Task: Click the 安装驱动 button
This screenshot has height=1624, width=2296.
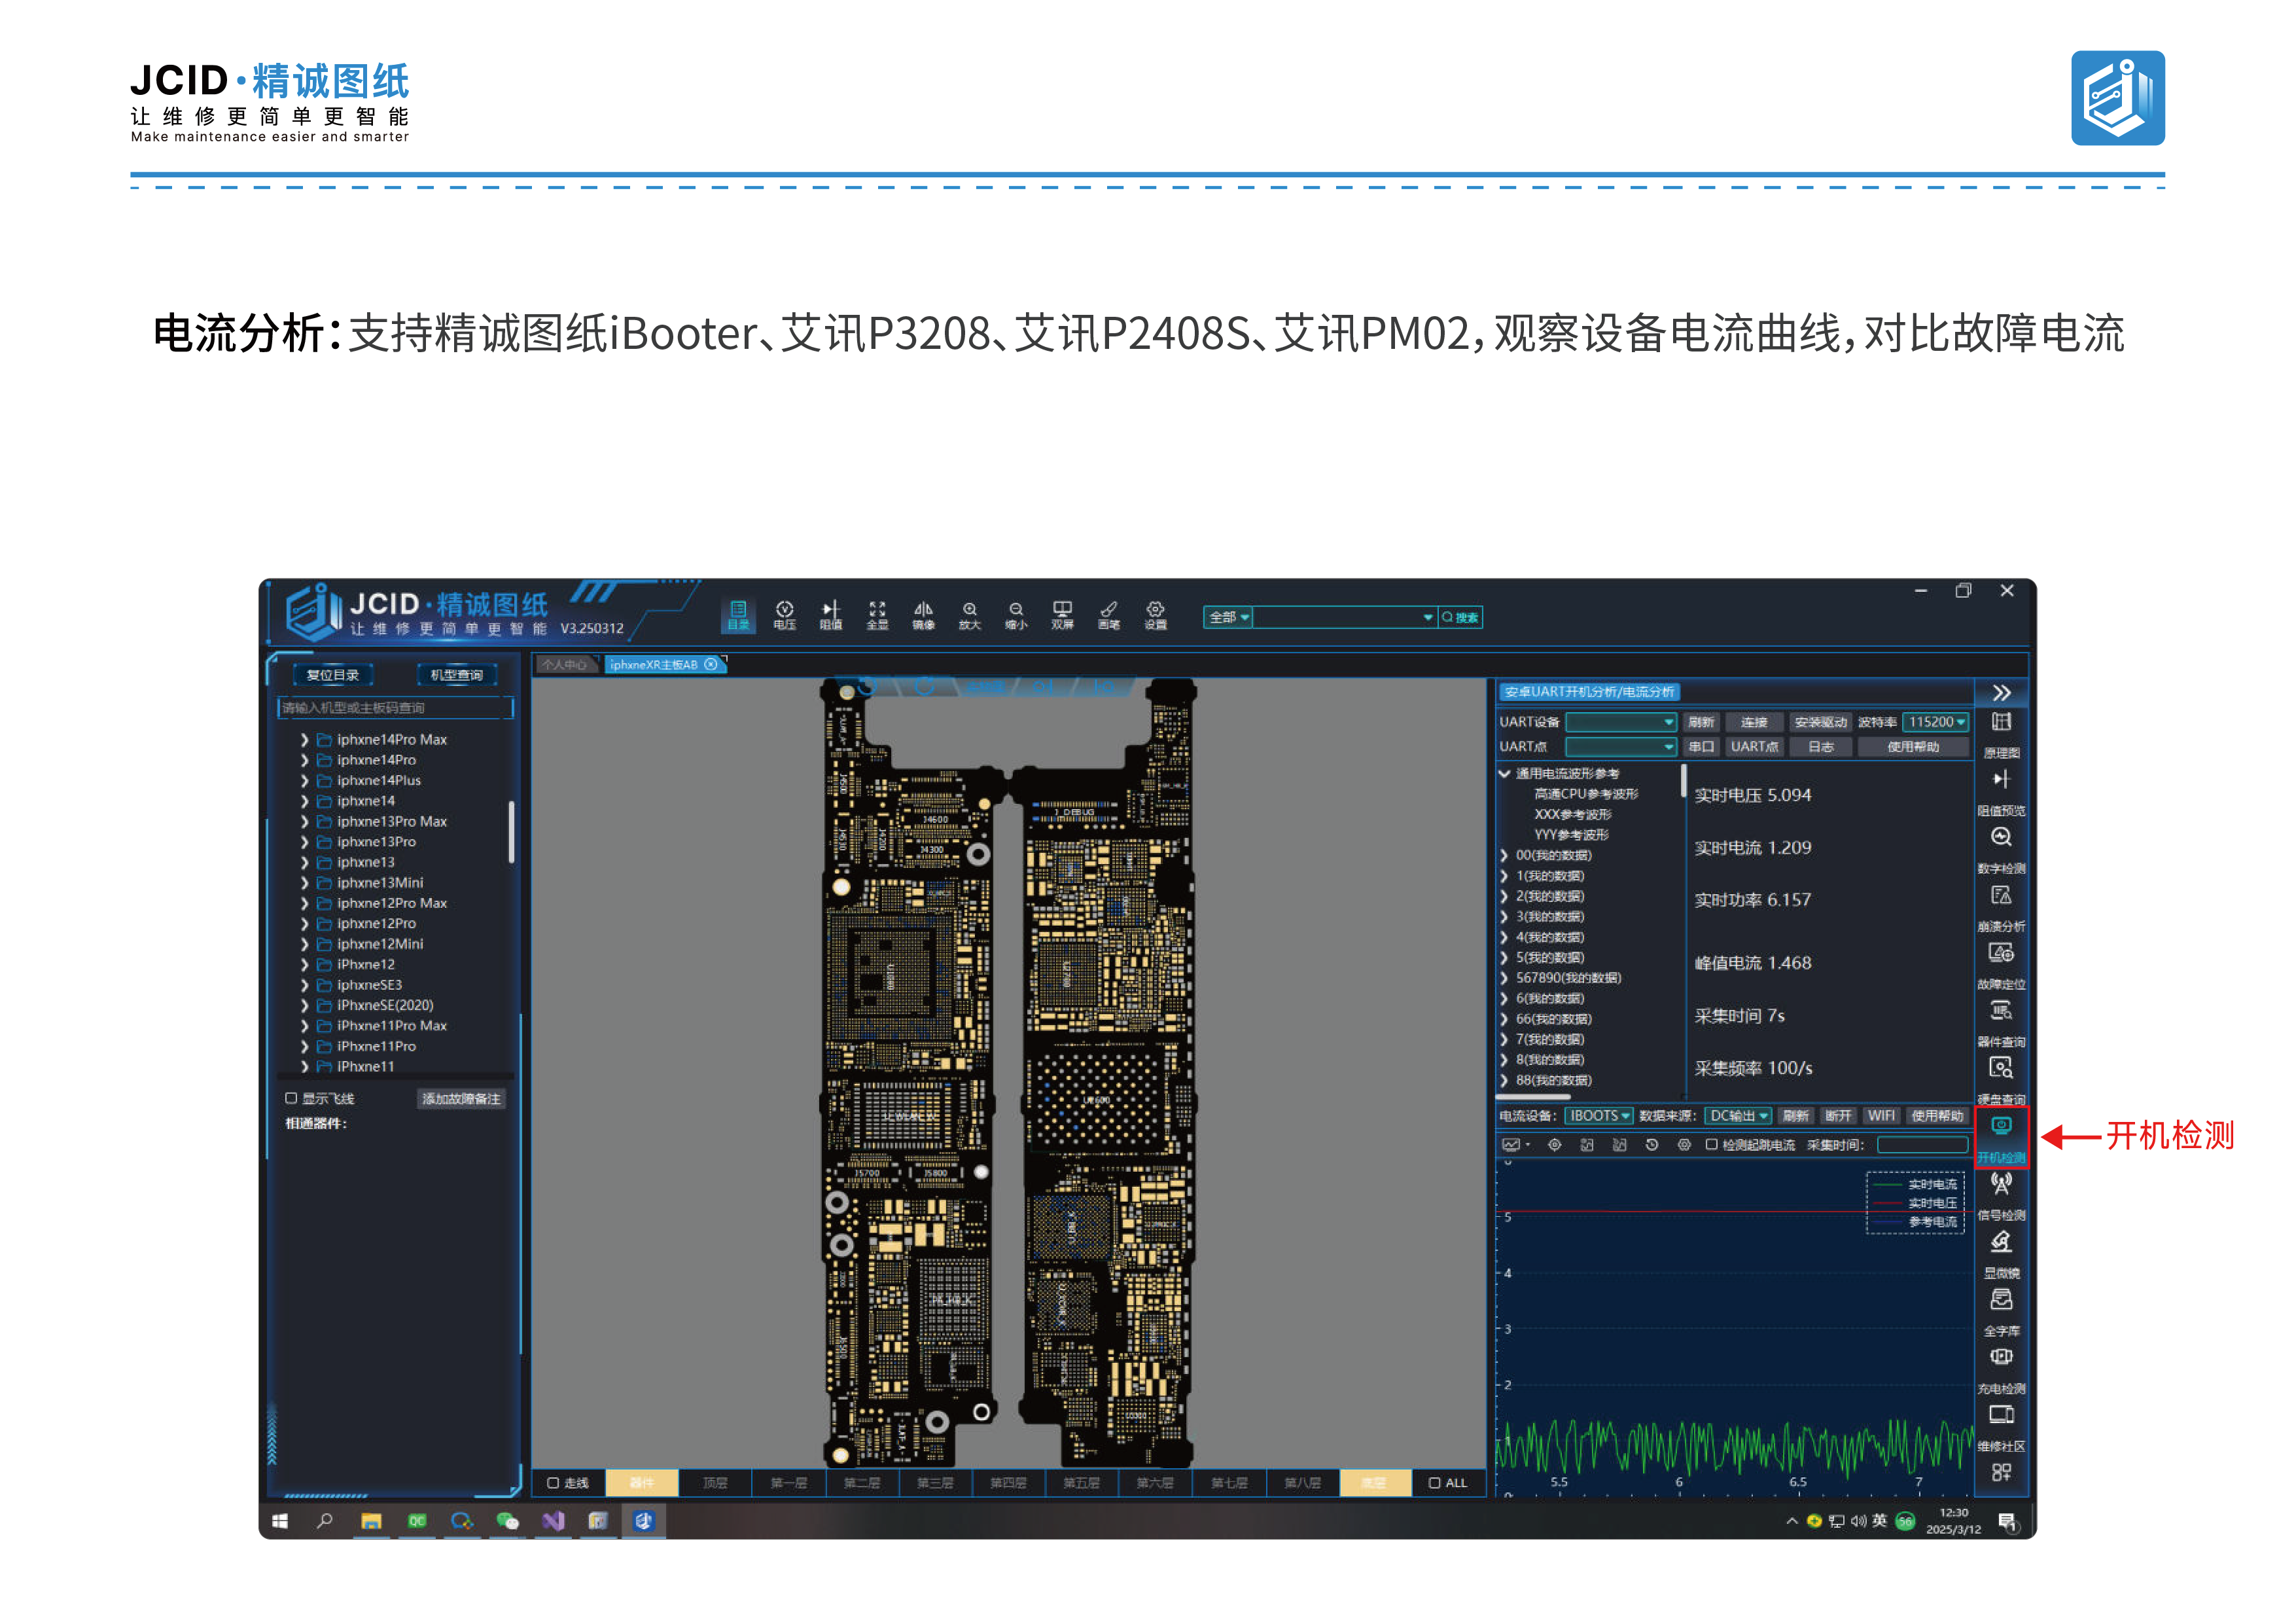Action: pos(1819,721)
